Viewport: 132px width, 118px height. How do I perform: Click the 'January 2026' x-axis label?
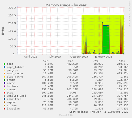click(x=104, y=57)
